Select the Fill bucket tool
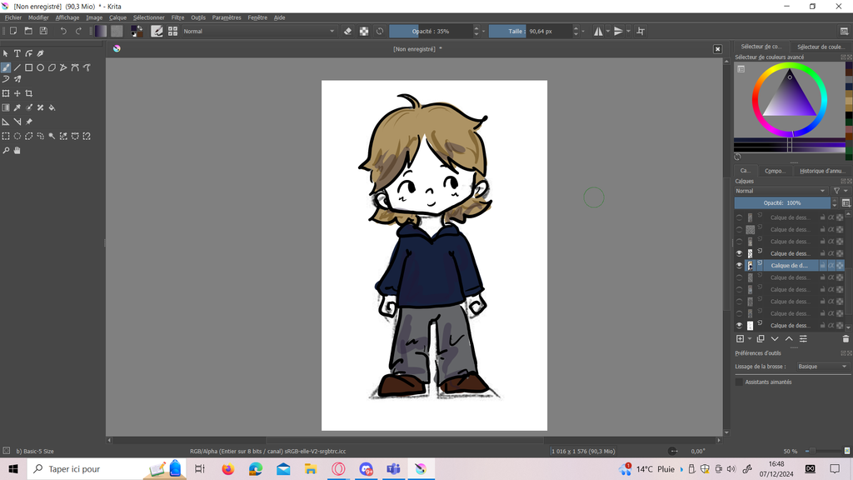The height and width of the screenshot is (480, 853). [52, 107]
